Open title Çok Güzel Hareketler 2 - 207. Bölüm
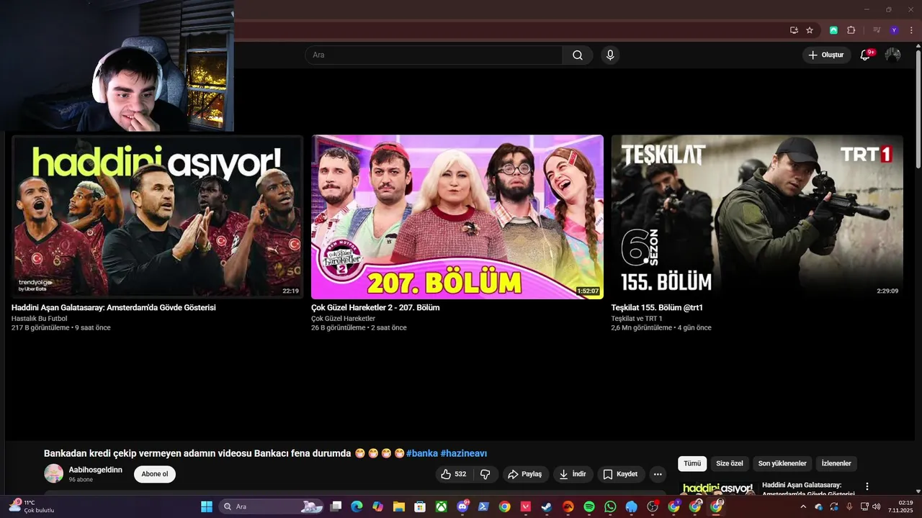This screenshot has width=922, height=518. point(375,307)
